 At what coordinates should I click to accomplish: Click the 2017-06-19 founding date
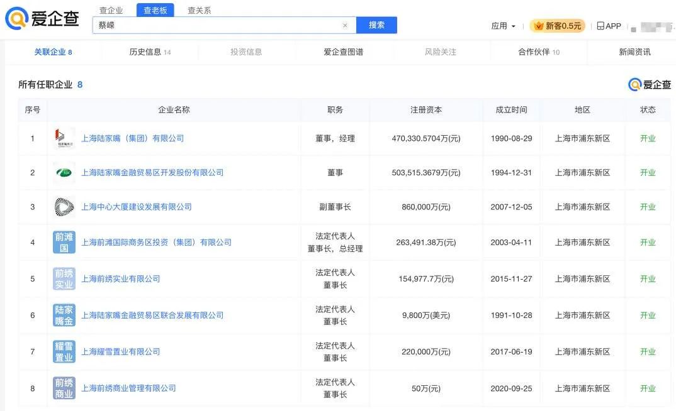[x=511, y=351]
